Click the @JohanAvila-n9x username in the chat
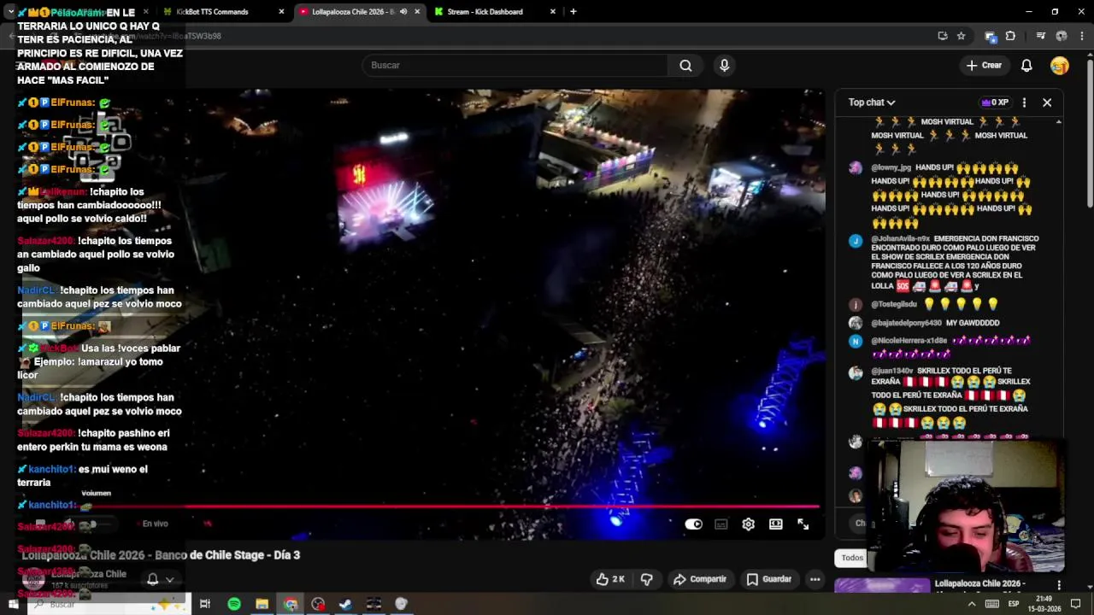The image size is (1094, 615). (901, 238)
